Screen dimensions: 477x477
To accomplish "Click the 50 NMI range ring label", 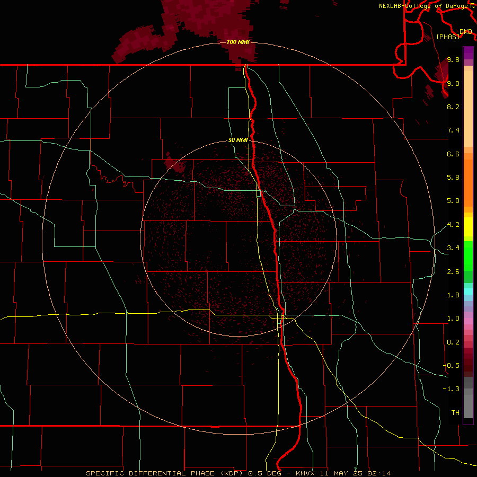I will click(x=238, y=140).
